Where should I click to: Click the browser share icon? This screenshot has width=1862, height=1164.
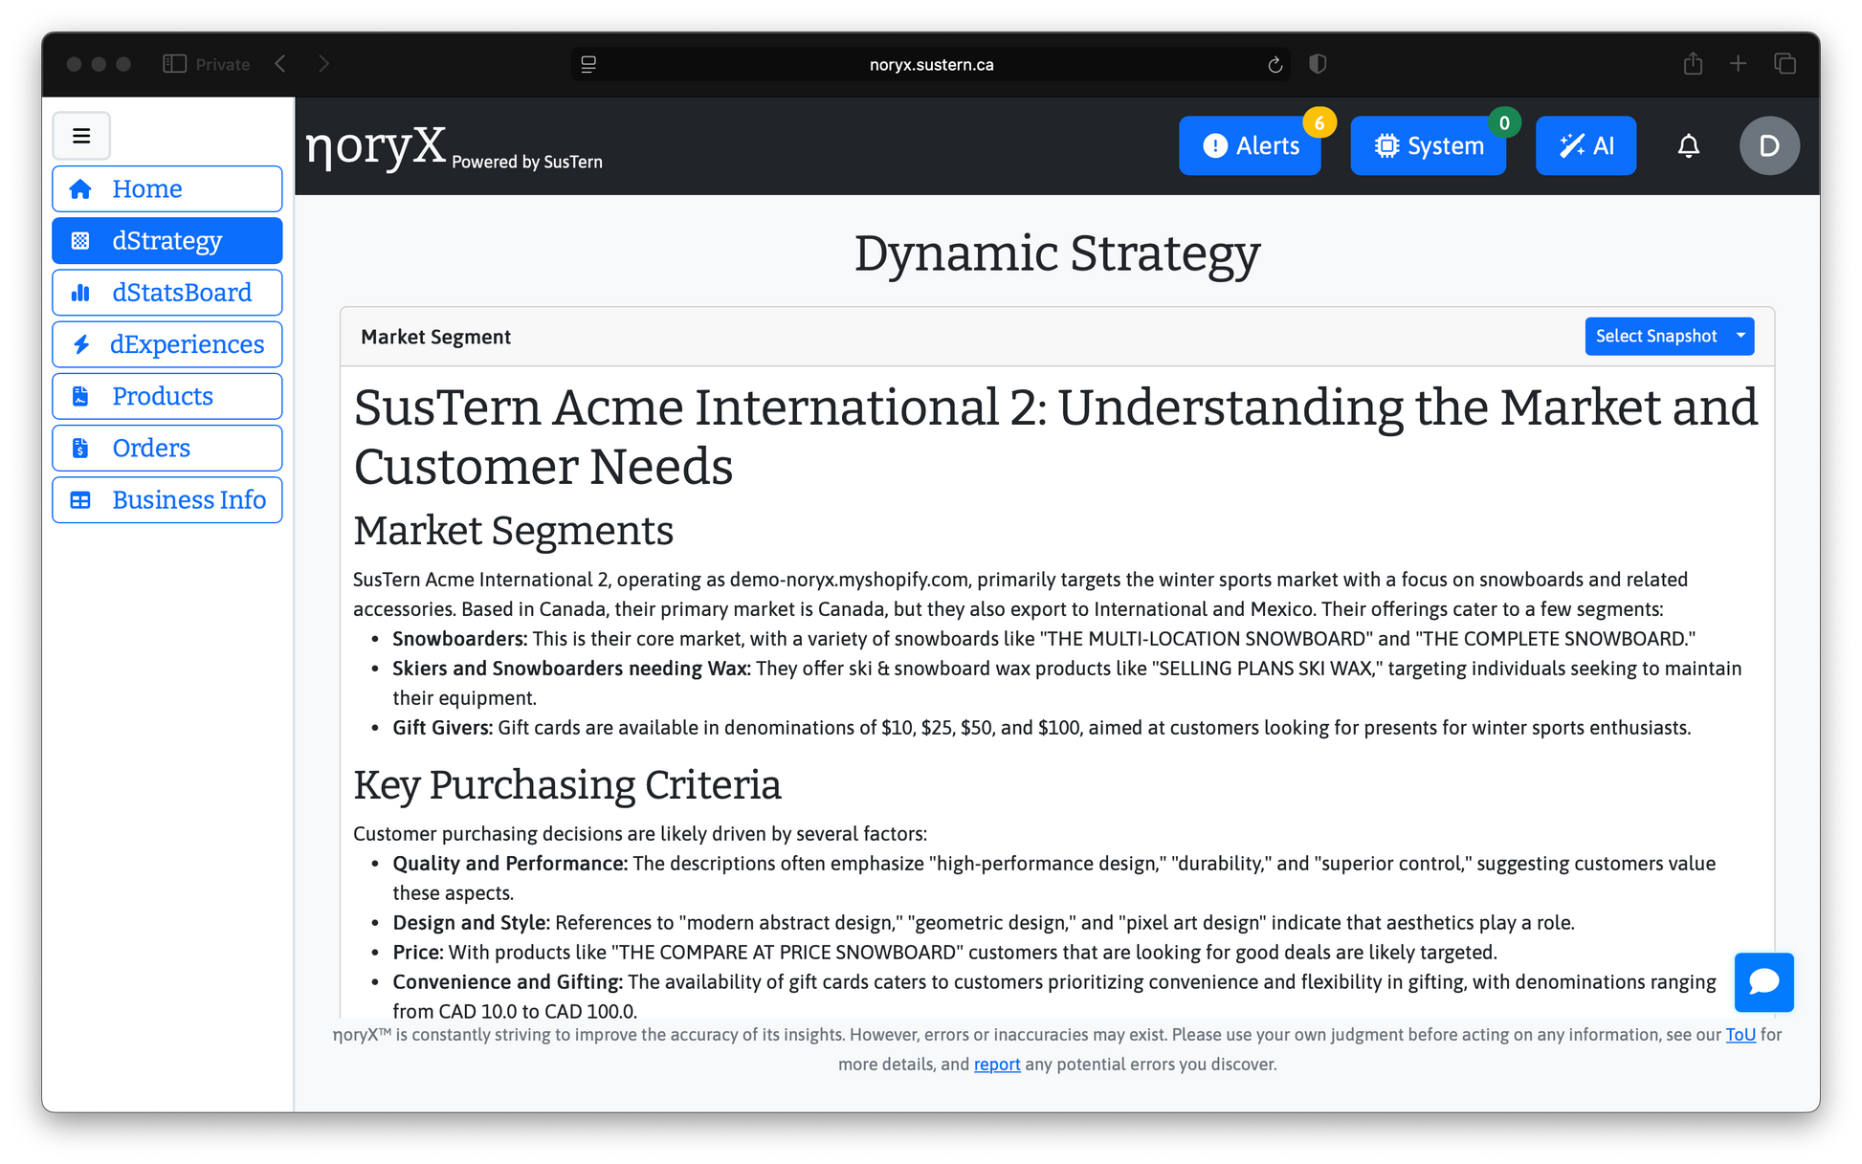[1693, 63]
